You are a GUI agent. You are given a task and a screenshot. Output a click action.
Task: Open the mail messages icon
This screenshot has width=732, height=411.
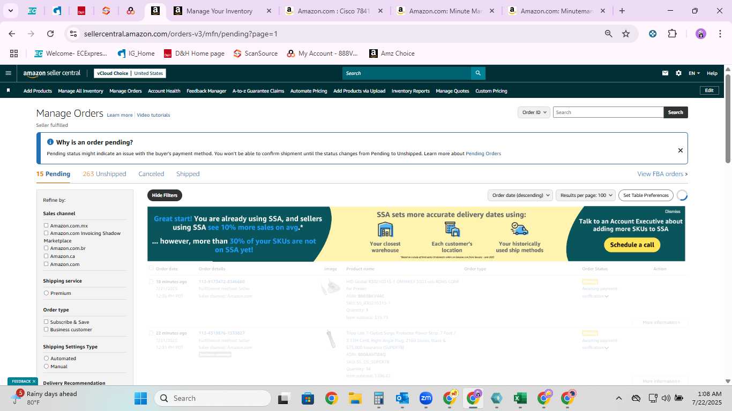666,73
